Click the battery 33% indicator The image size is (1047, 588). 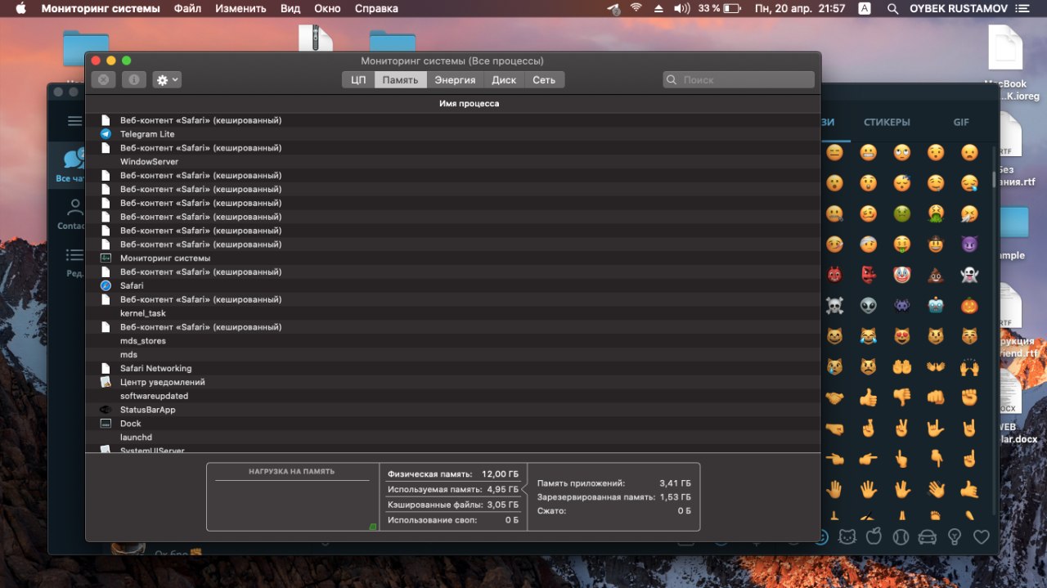pos(721,9)
